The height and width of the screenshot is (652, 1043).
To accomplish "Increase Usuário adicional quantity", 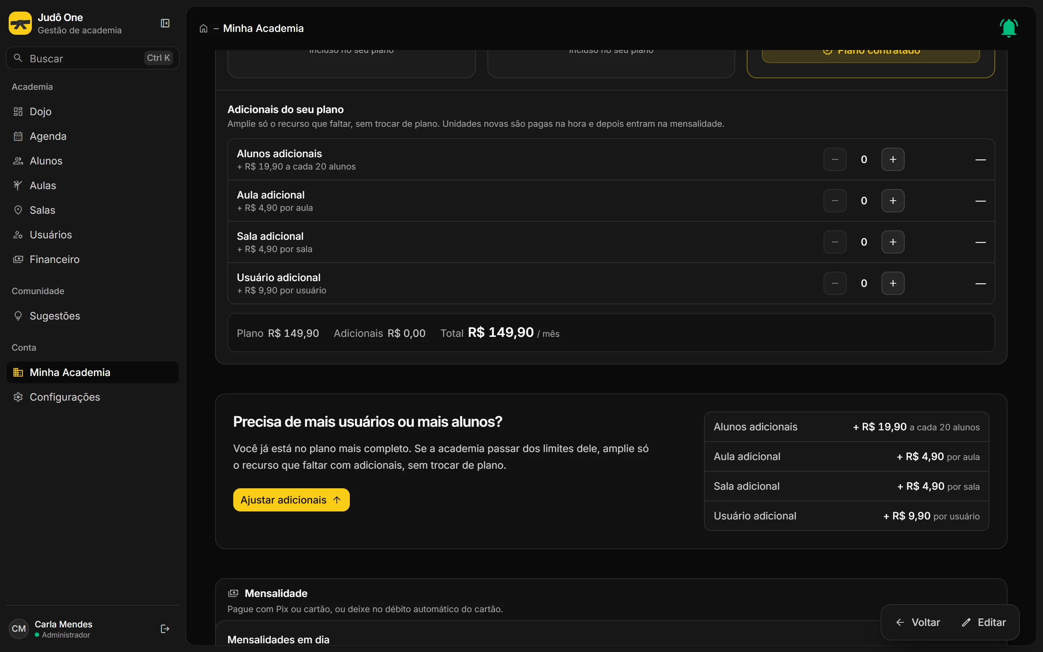I will coord(893,283).
